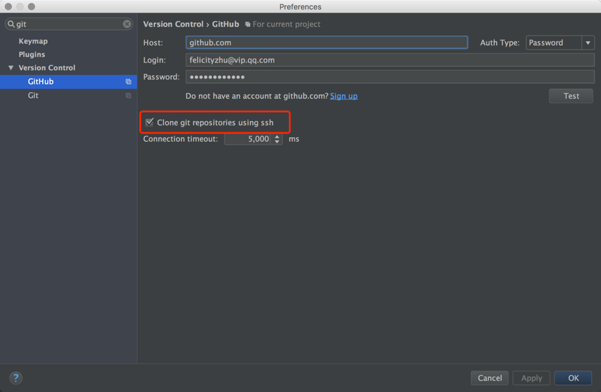Increase the connection timeout value
The image size is (601, 392).
(277, 136)
